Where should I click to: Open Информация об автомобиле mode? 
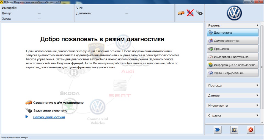click(233, 65)
